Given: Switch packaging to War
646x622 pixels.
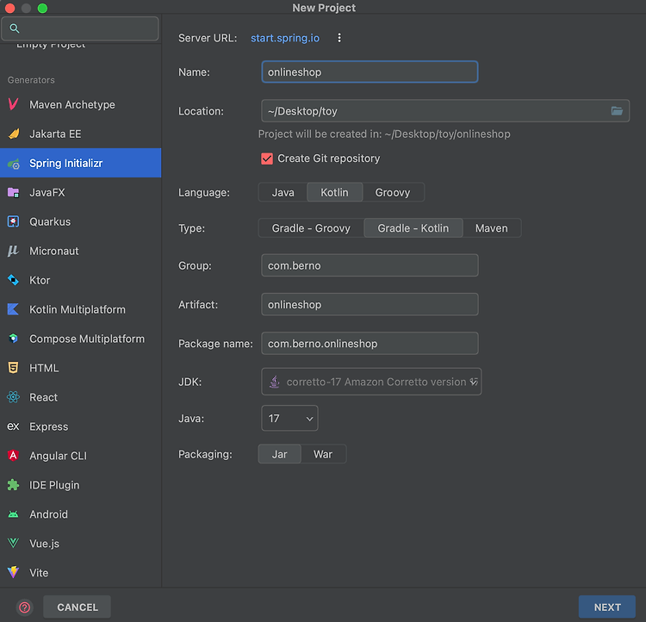Looking at the screenshot, I should click(323, 454).
